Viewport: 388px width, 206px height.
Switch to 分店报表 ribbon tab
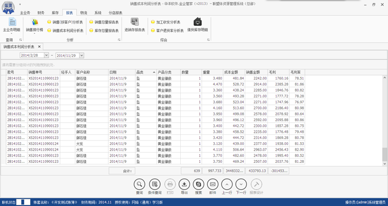(115, 13)
